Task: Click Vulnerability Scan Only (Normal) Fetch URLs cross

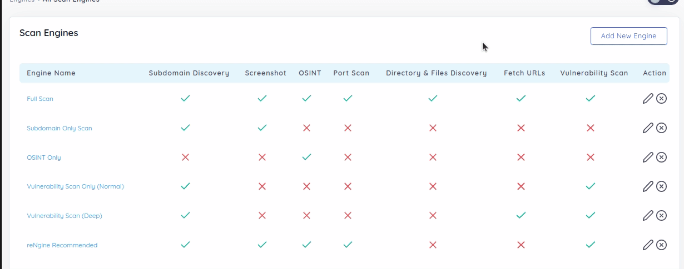Action: pyautogui.click(x=521, y=186)
